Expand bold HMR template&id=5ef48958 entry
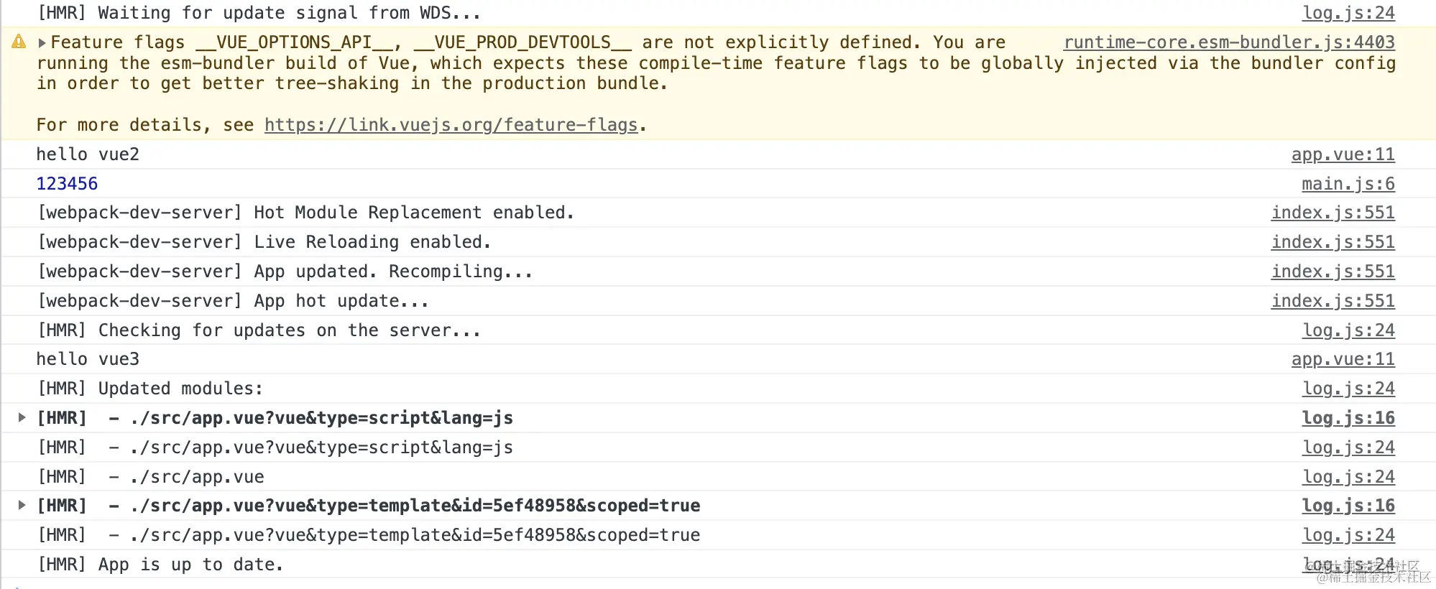Screen dimensions: 1436x589 click(22, 505)
